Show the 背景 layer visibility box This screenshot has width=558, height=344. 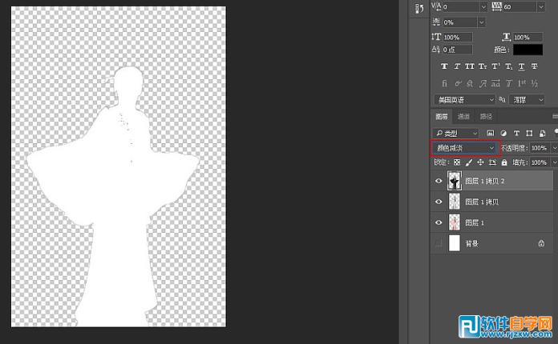pos(439,243)
